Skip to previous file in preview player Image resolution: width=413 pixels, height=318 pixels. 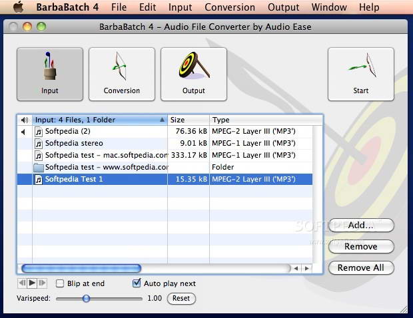[22, 283]
